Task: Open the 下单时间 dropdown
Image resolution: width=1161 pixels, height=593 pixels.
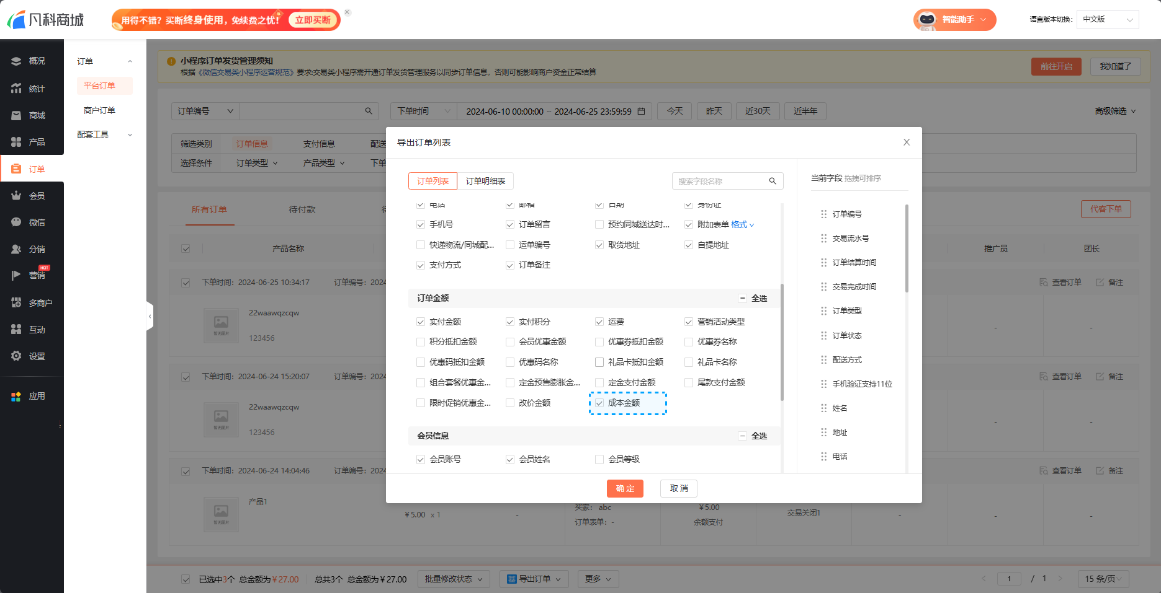Action: pos(424,111)
